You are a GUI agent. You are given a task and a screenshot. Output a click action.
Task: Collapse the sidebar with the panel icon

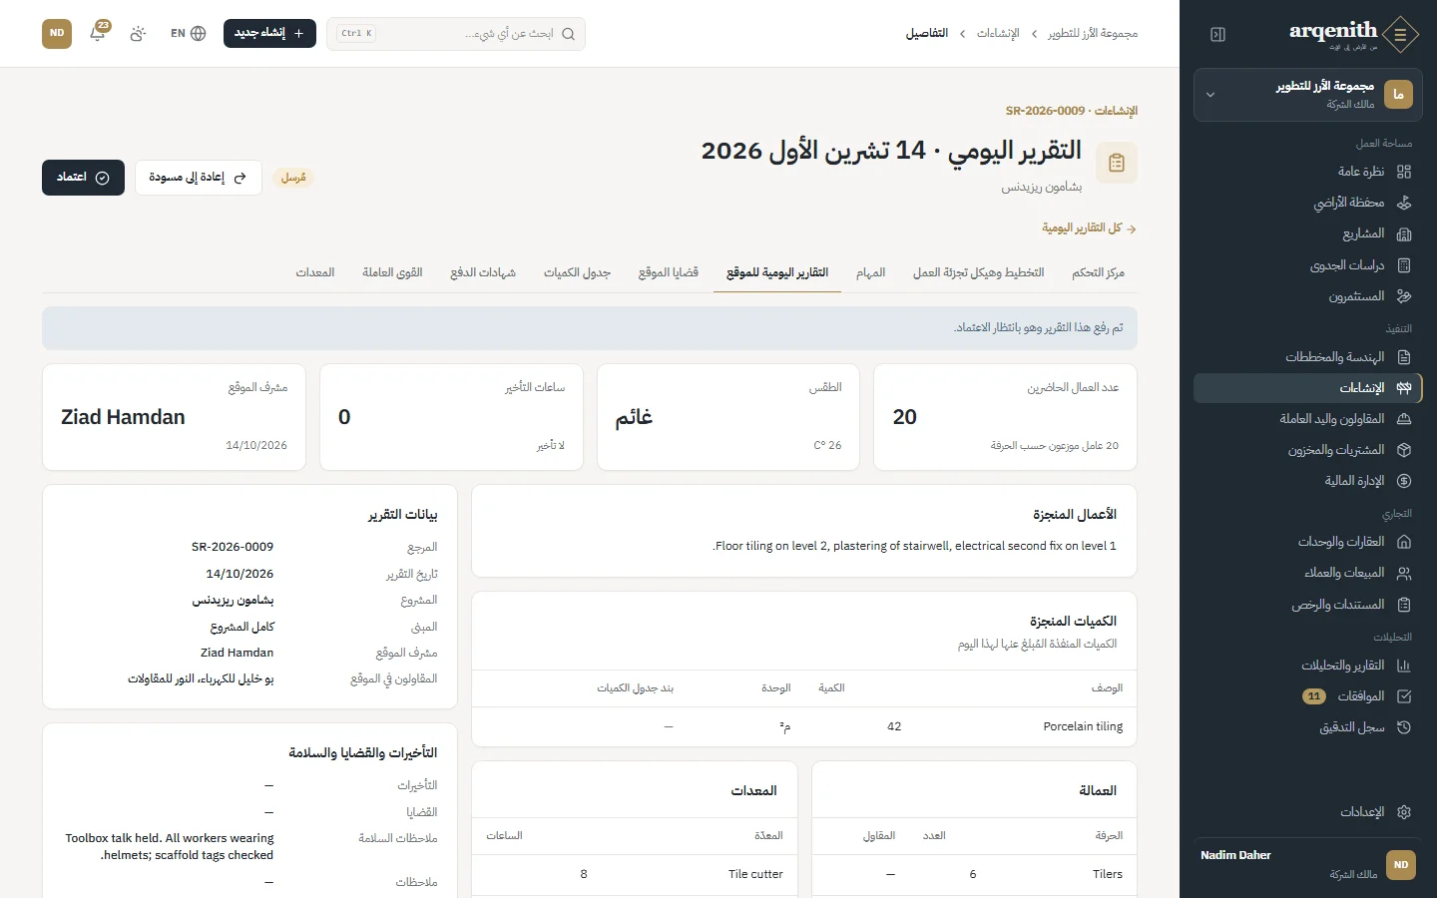pyautogui.click(x=1217, y=34)
